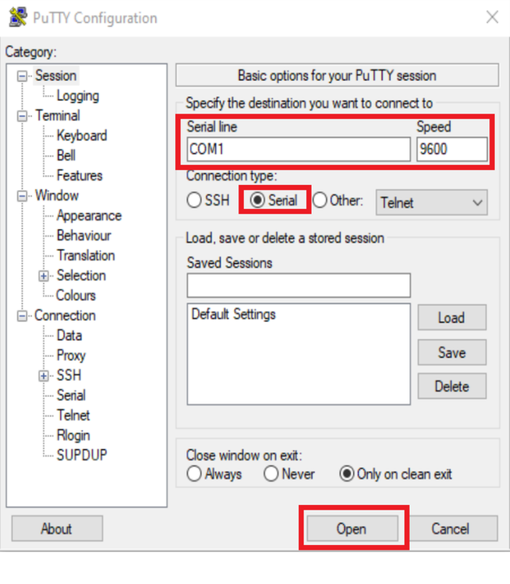The image size is (510, 584).
Task: Select Default Settings in saved sessions list
Action: 233,314
